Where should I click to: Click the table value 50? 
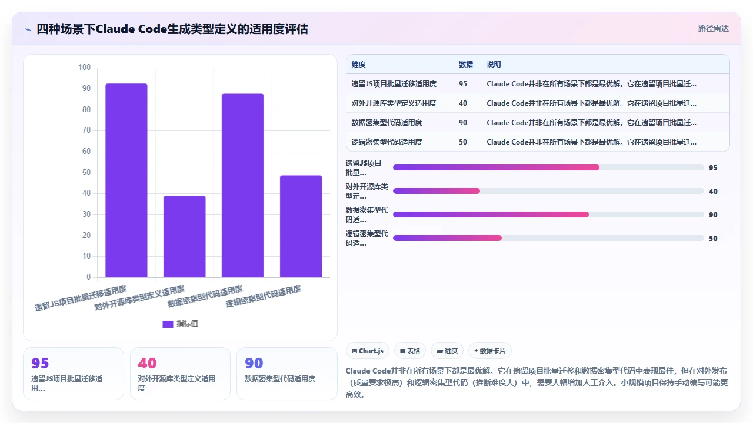click(x=463, y=142)
